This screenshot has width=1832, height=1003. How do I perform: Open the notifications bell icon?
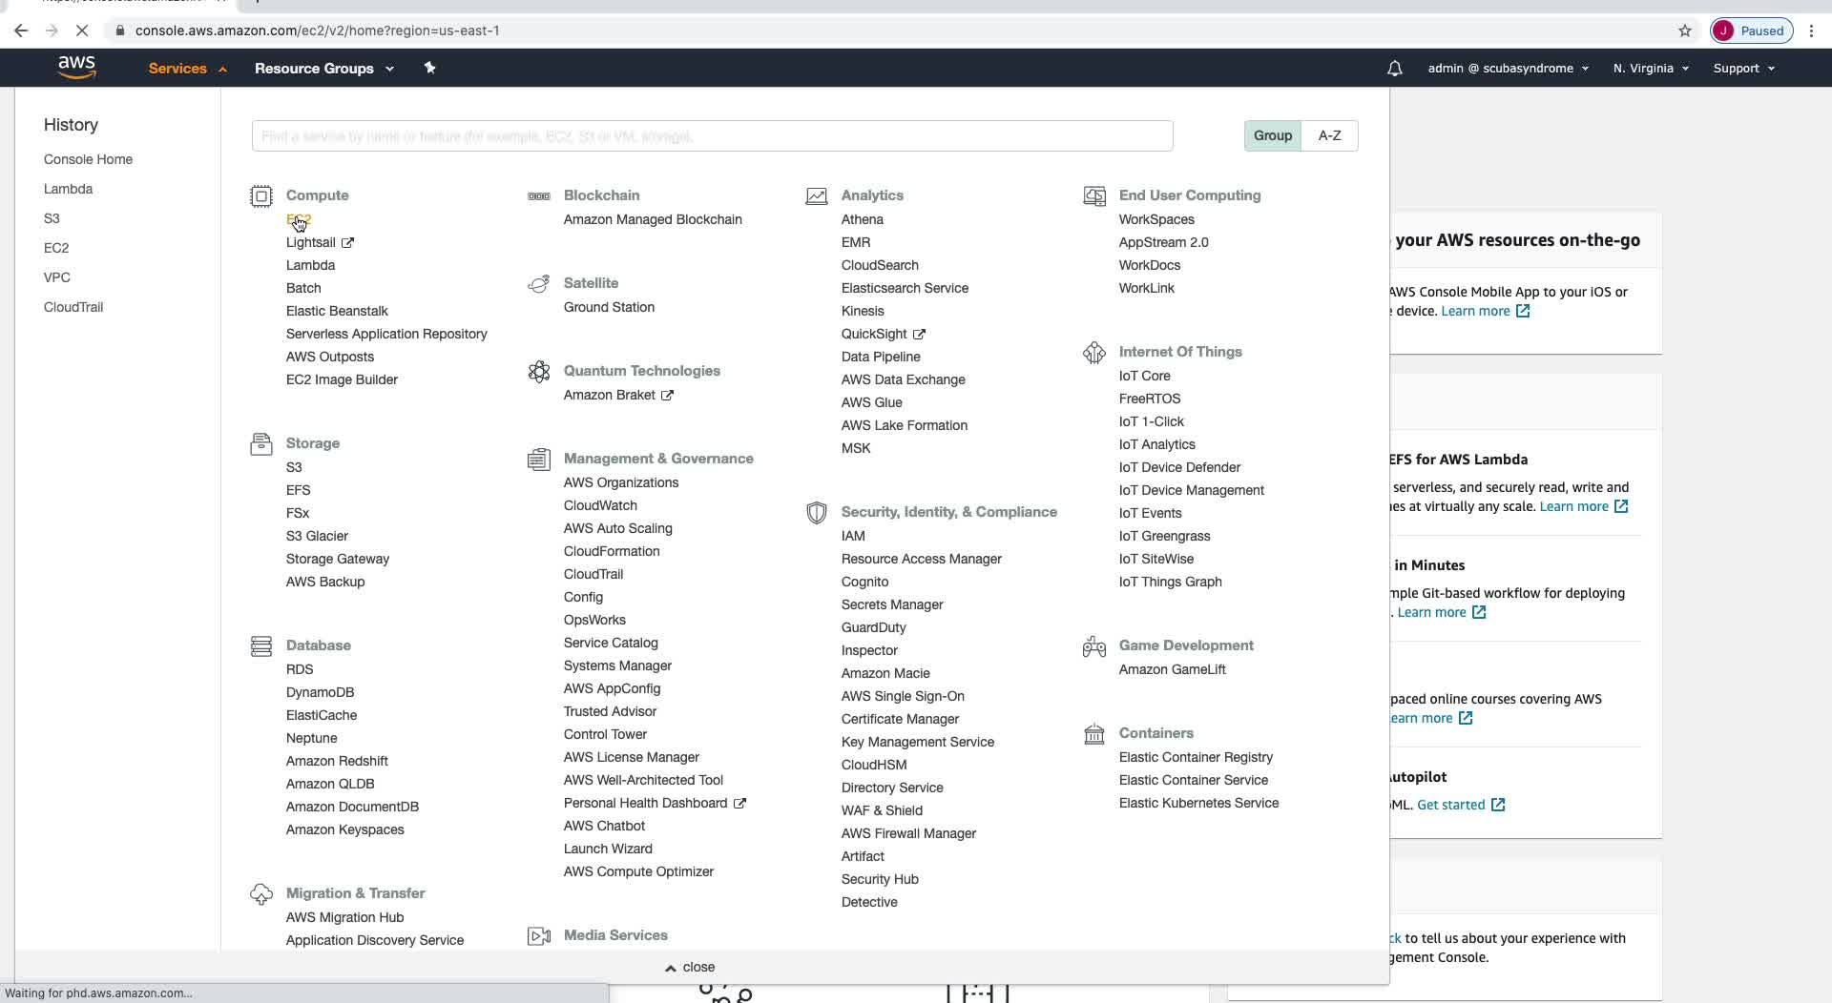pos(1394,69)
